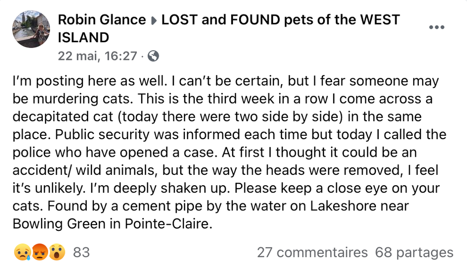Open Robin Glance's profile picture
467x266 pixels.
pyautogui.click(x=31, y=28)
